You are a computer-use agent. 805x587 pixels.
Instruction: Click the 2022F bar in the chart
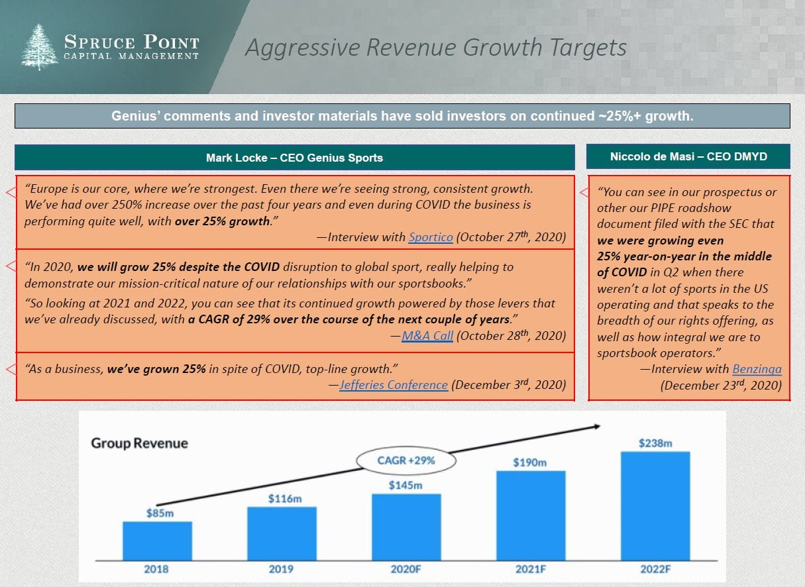(655, 506)
